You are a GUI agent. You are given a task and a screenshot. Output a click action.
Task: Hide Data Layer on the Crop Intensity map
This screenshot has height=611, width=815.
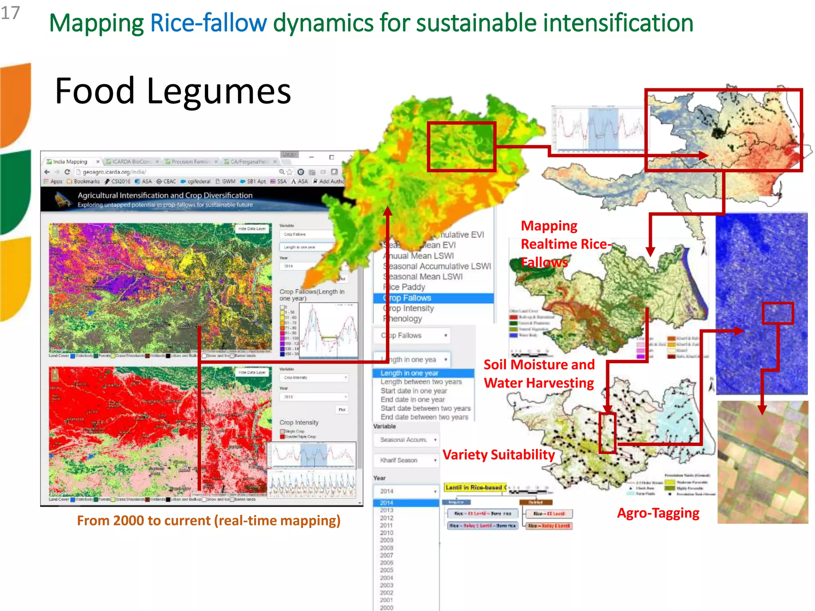(252, 372)
